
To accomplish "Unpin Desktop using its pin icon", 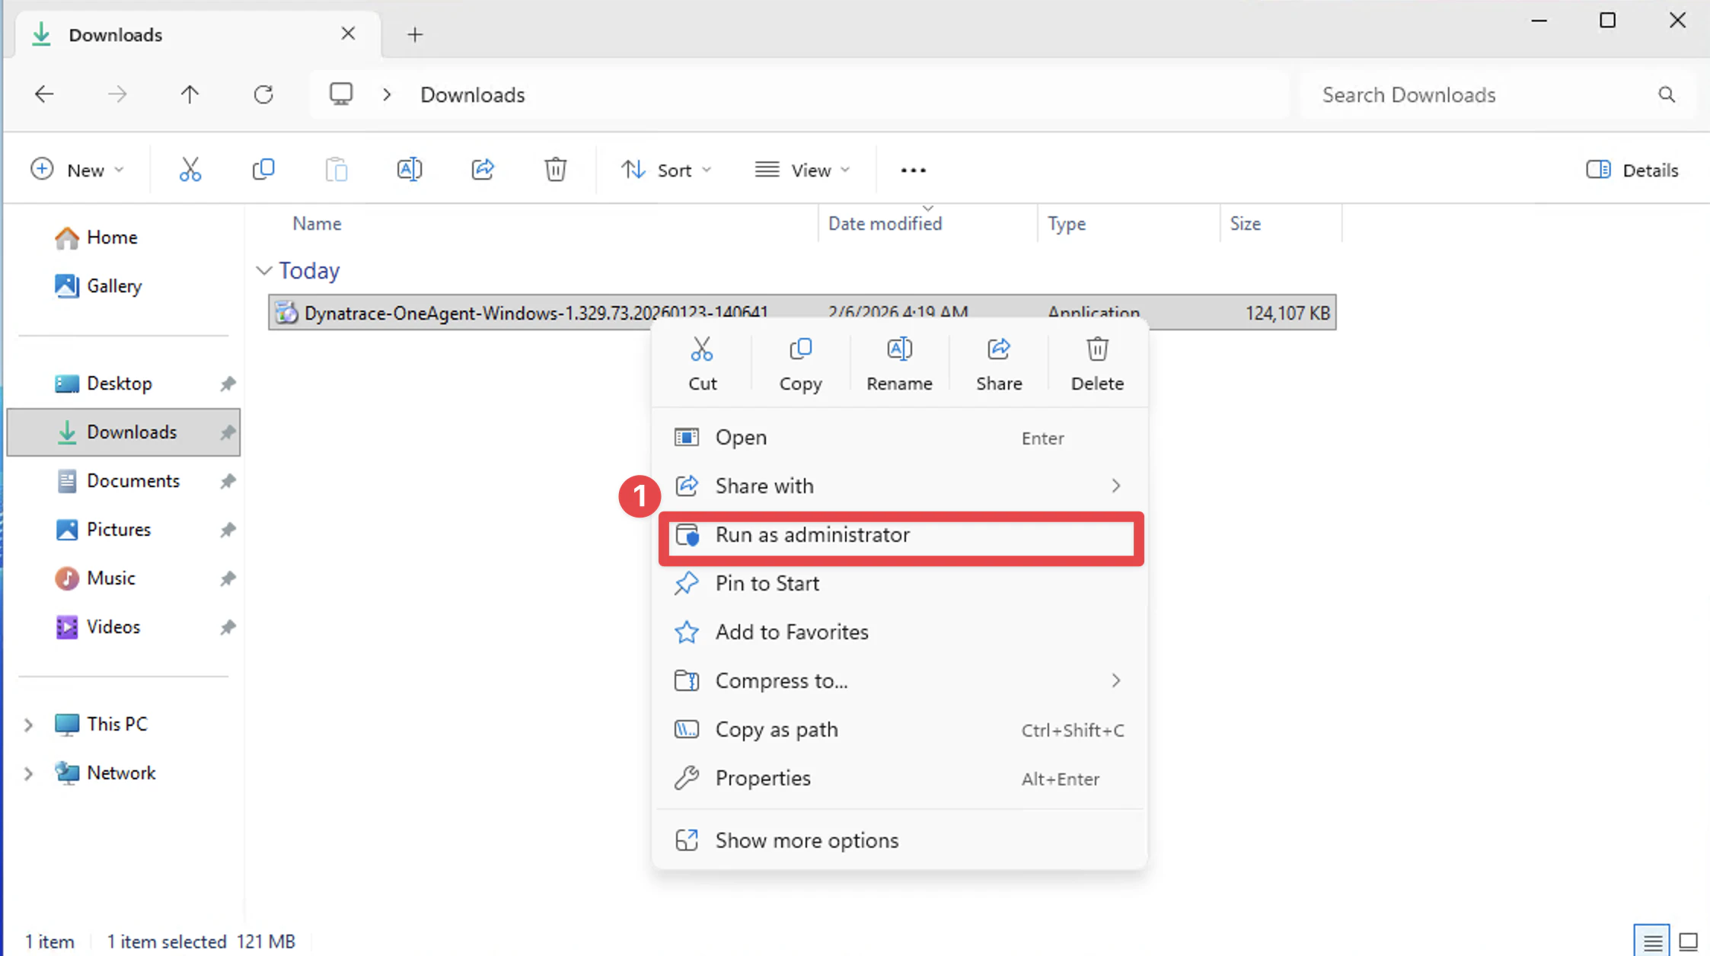I will pos(228,384).
